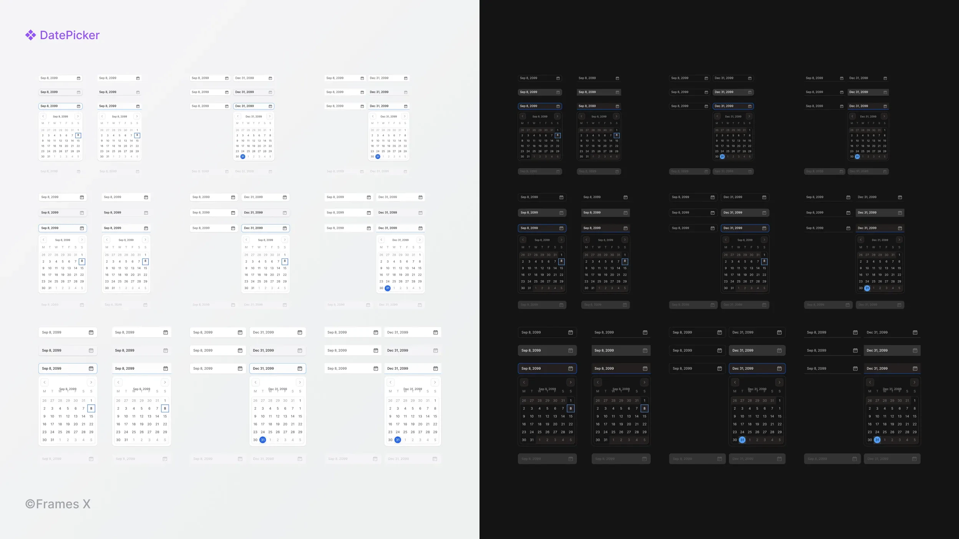Click the calendar icon on the medium-size Sep 8 filled input
The width and height of the screenshot is (959, 539).
[x=82, y=212]
